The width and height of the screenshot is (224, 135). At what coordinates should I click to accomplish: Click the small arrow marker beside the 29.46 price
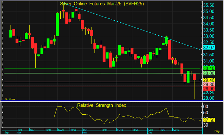(x=200, y=80)
